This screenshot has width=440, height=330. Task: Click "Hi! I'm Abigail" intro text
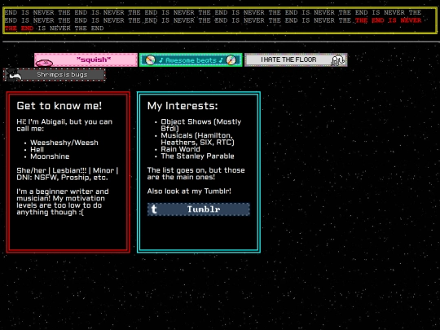(64, 125)
